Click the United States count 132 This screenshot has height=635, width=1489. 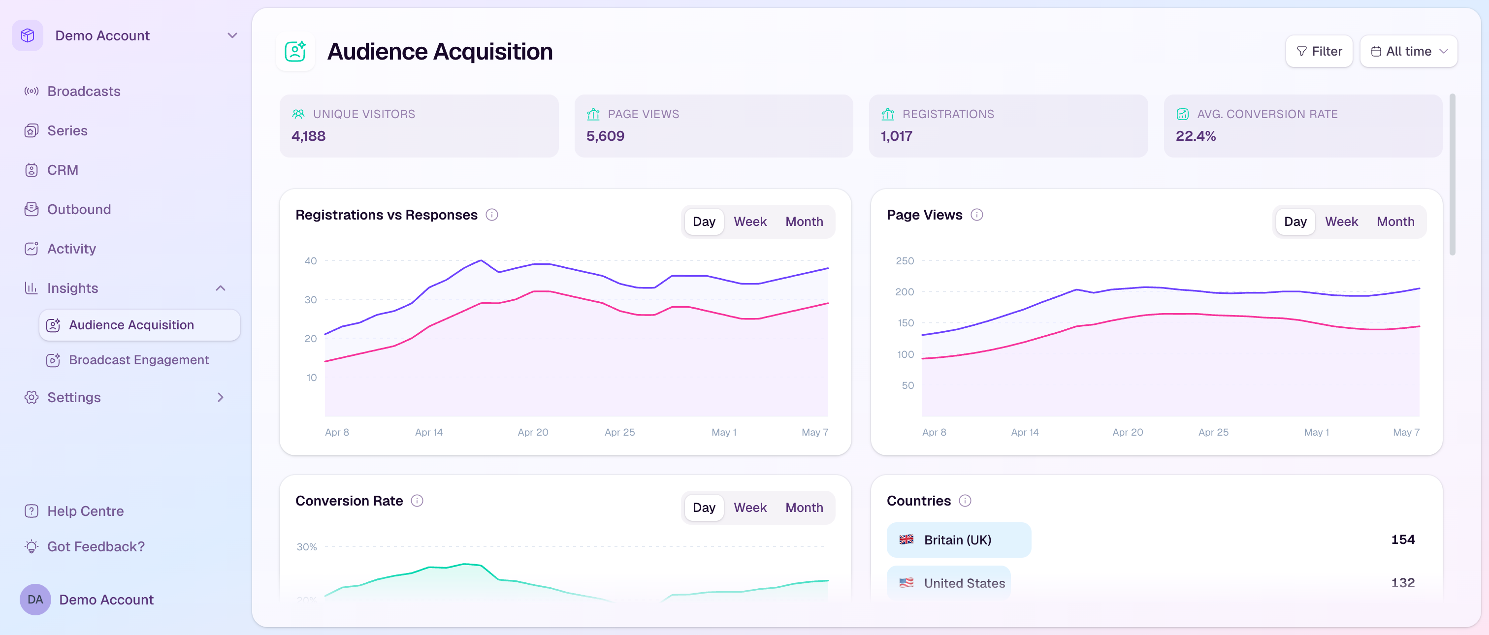tap(1403, 583)
